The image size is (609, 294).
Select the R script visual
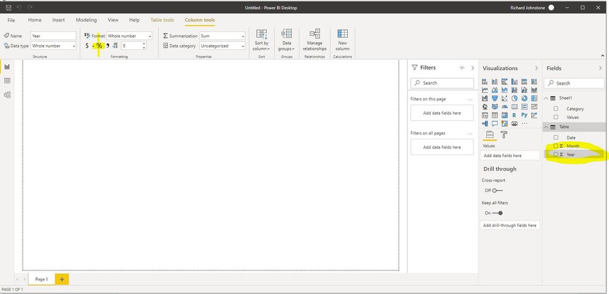pos(514,115)
